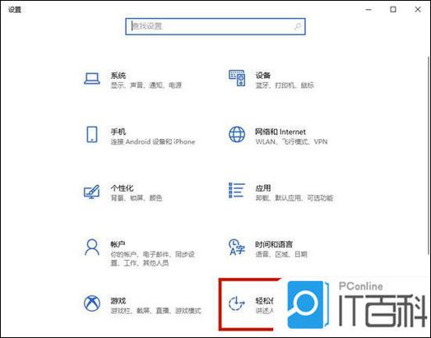The image size is (431, 338).
Task: Open the 个性化 paintbrush icon
Action: [x=92, y=192]
